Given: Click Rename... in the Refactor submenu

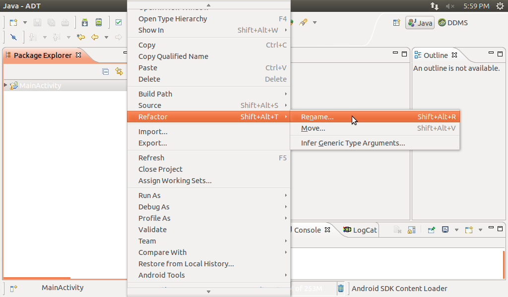Looking at the screenshot, I should [x=375, y=117].
